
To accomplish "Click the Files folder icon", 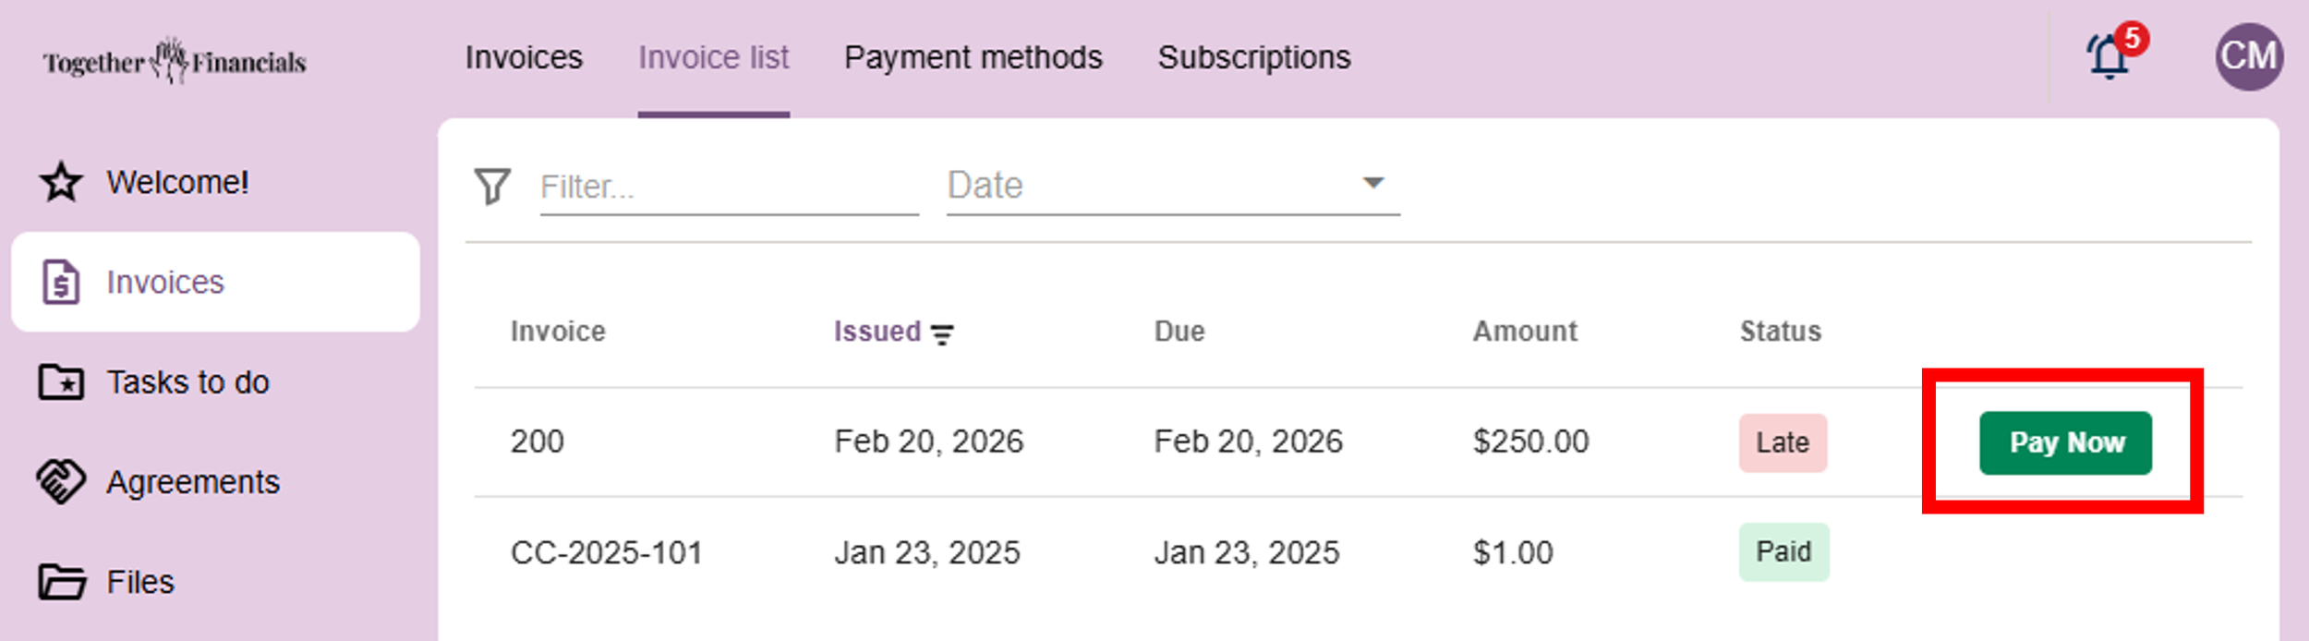I will click(x=61, y=582).
